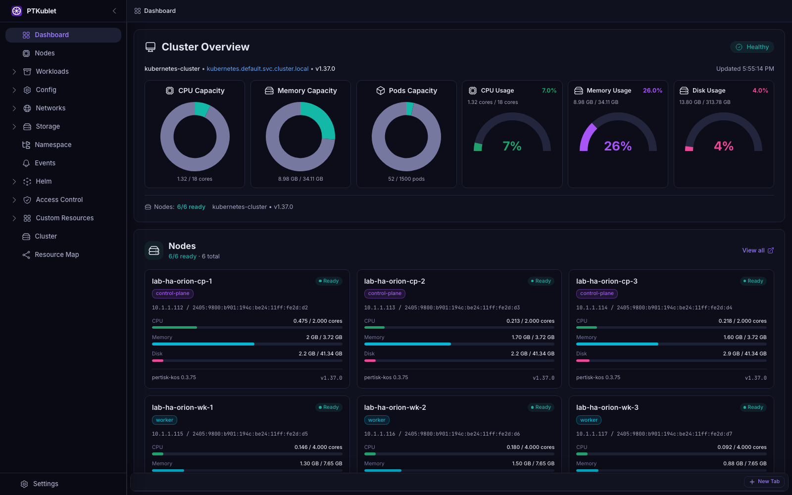The width and height of the screenshot is (792, 495).
Task: Click the Pods Capacity cube icon
Action: (x=381, y=91)
